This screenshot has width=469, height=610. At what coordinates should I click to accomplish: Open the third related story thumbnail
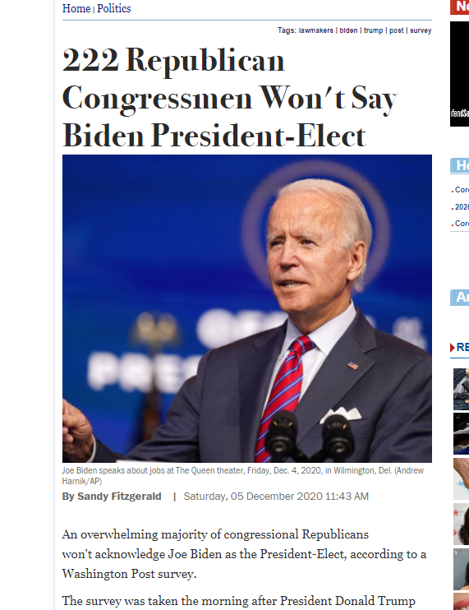[x=461, y=479]
